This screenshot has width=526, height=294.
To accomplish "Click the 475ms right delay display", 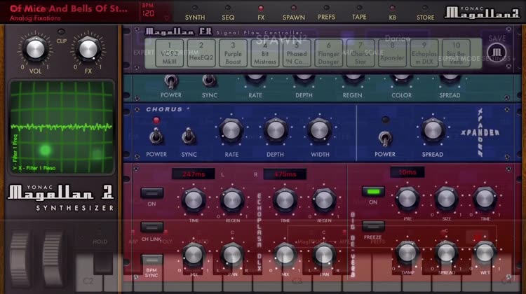I will click(285, 174).
